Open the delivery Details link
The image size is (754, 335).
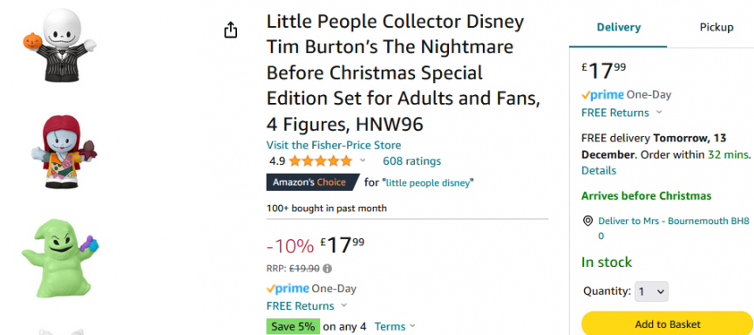599,170
